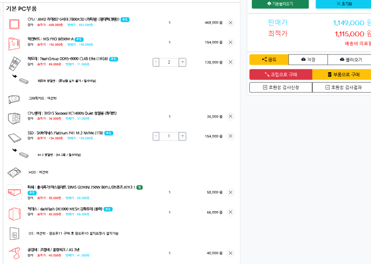371x264 pixels.
Task: Click the SSD part icon
Action: click(x=15, y=137)
